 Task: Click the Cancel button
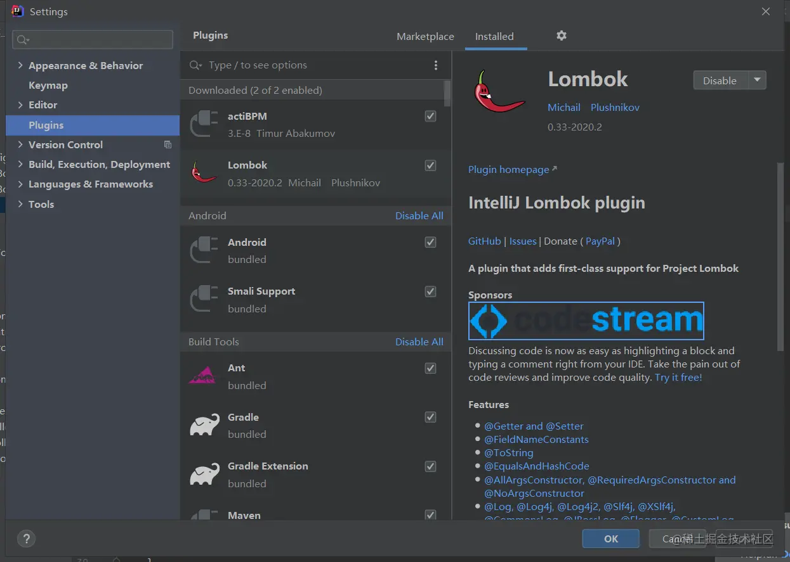coord(678,539)
